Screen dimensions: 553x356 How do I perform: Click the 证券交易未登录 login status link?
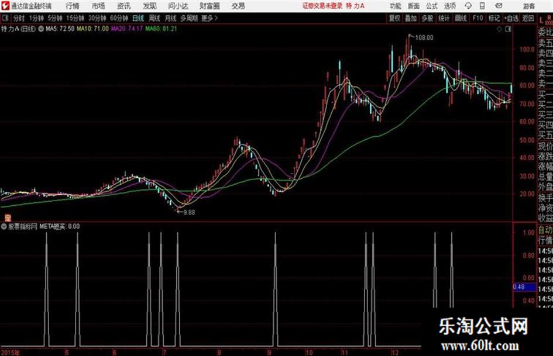(x=322, y=6)
